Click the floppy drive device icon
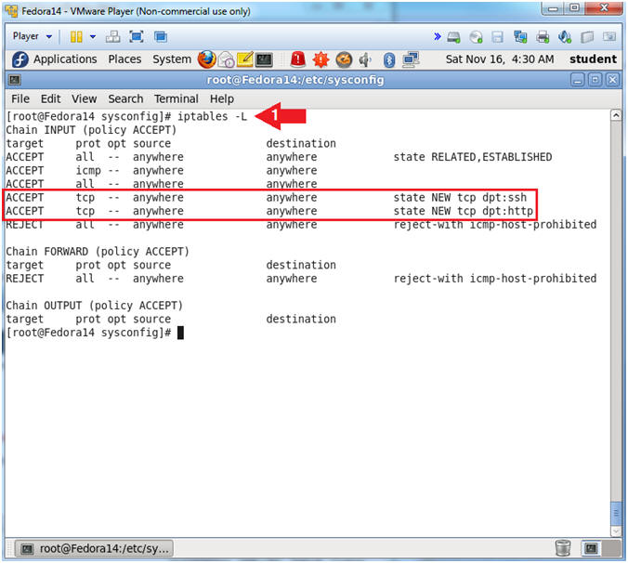 [497, 37]
